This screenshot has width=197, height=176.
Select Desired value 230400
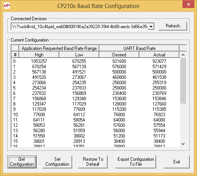[x=119, y=93]
